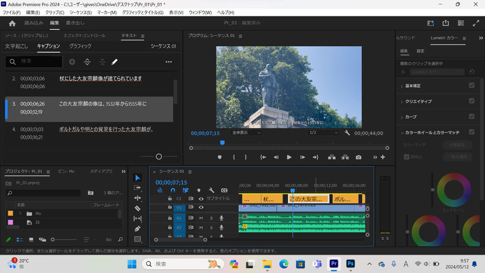Toggle Color Wheels & Match checkbox

472,132
